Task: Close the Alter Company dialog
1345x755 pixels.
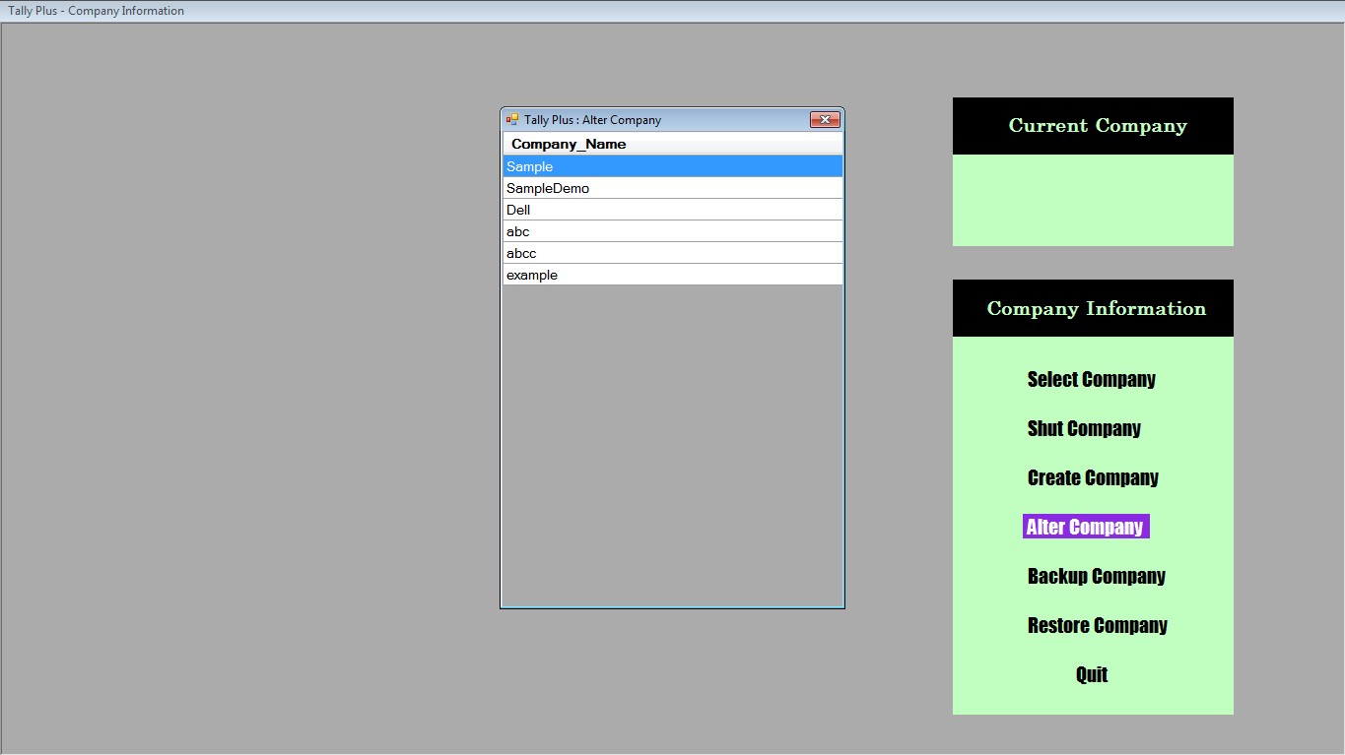Action: 825,120
